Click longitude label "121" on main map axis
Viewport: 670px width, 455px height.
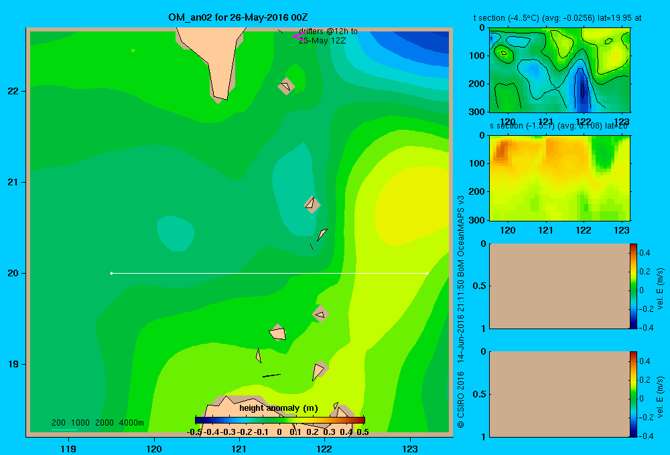point(239,449)
